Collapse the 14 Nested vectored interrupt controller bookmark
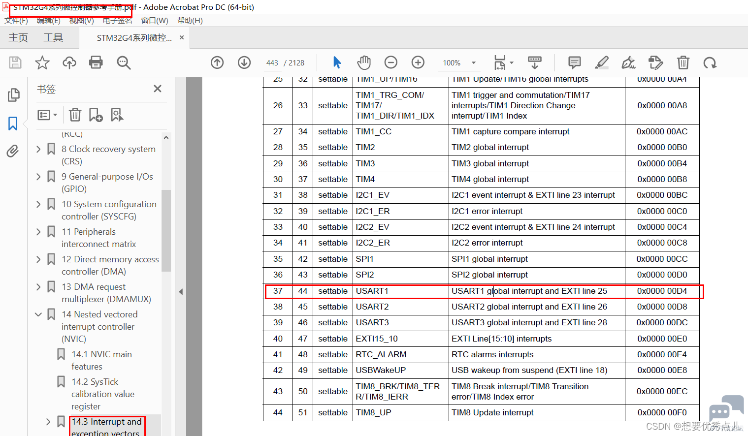The image size is (748, 436). [x=38, y=314]
